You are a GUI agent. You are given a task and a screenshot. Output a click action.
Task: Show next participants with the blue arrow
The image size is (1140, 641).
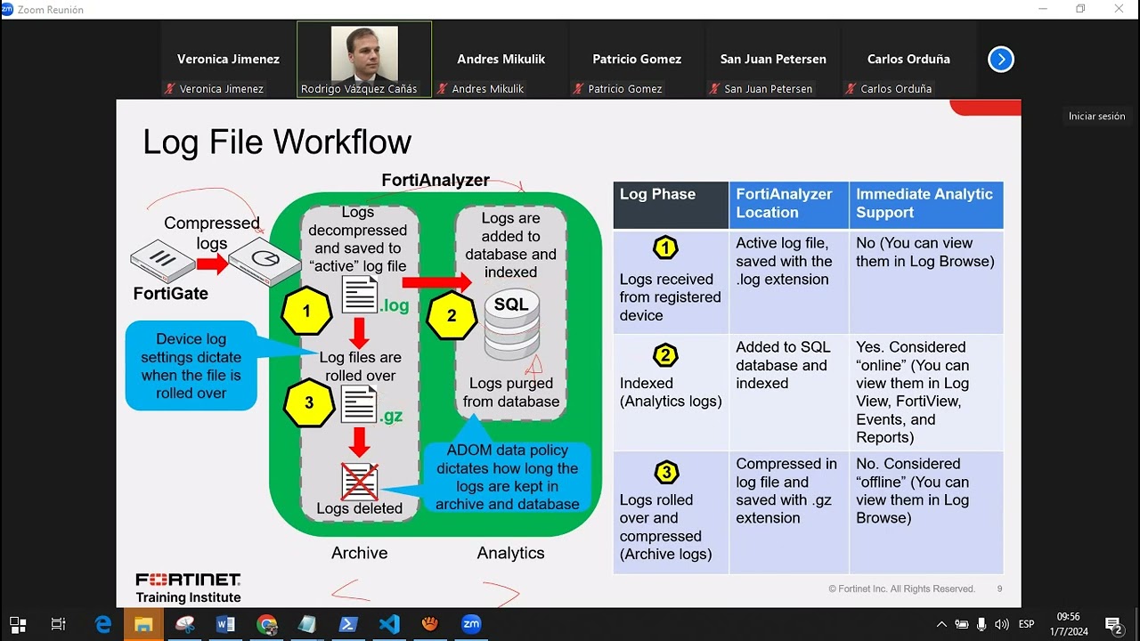pyautogui.click(x=1001, y=60)
